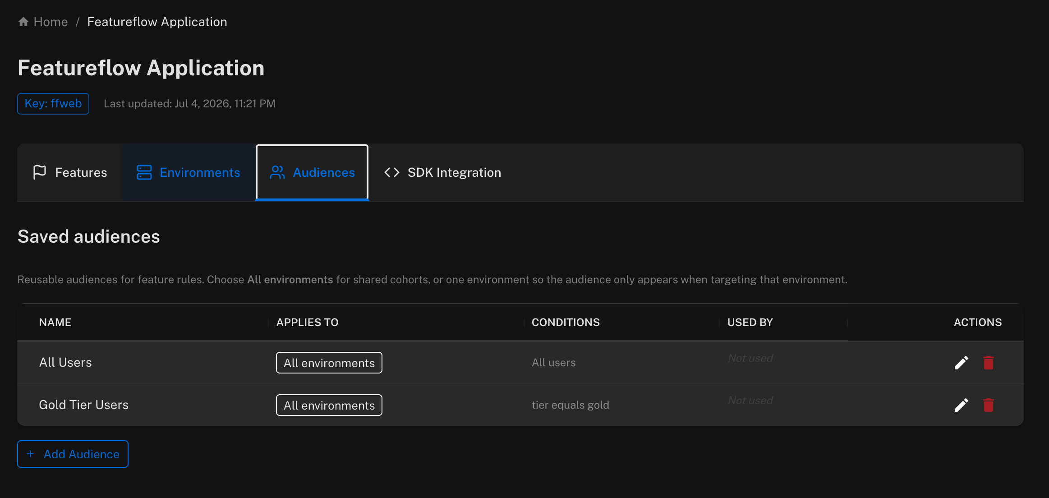Click the 'All users' condition text
1049x498 pixels.
point(554,363)
